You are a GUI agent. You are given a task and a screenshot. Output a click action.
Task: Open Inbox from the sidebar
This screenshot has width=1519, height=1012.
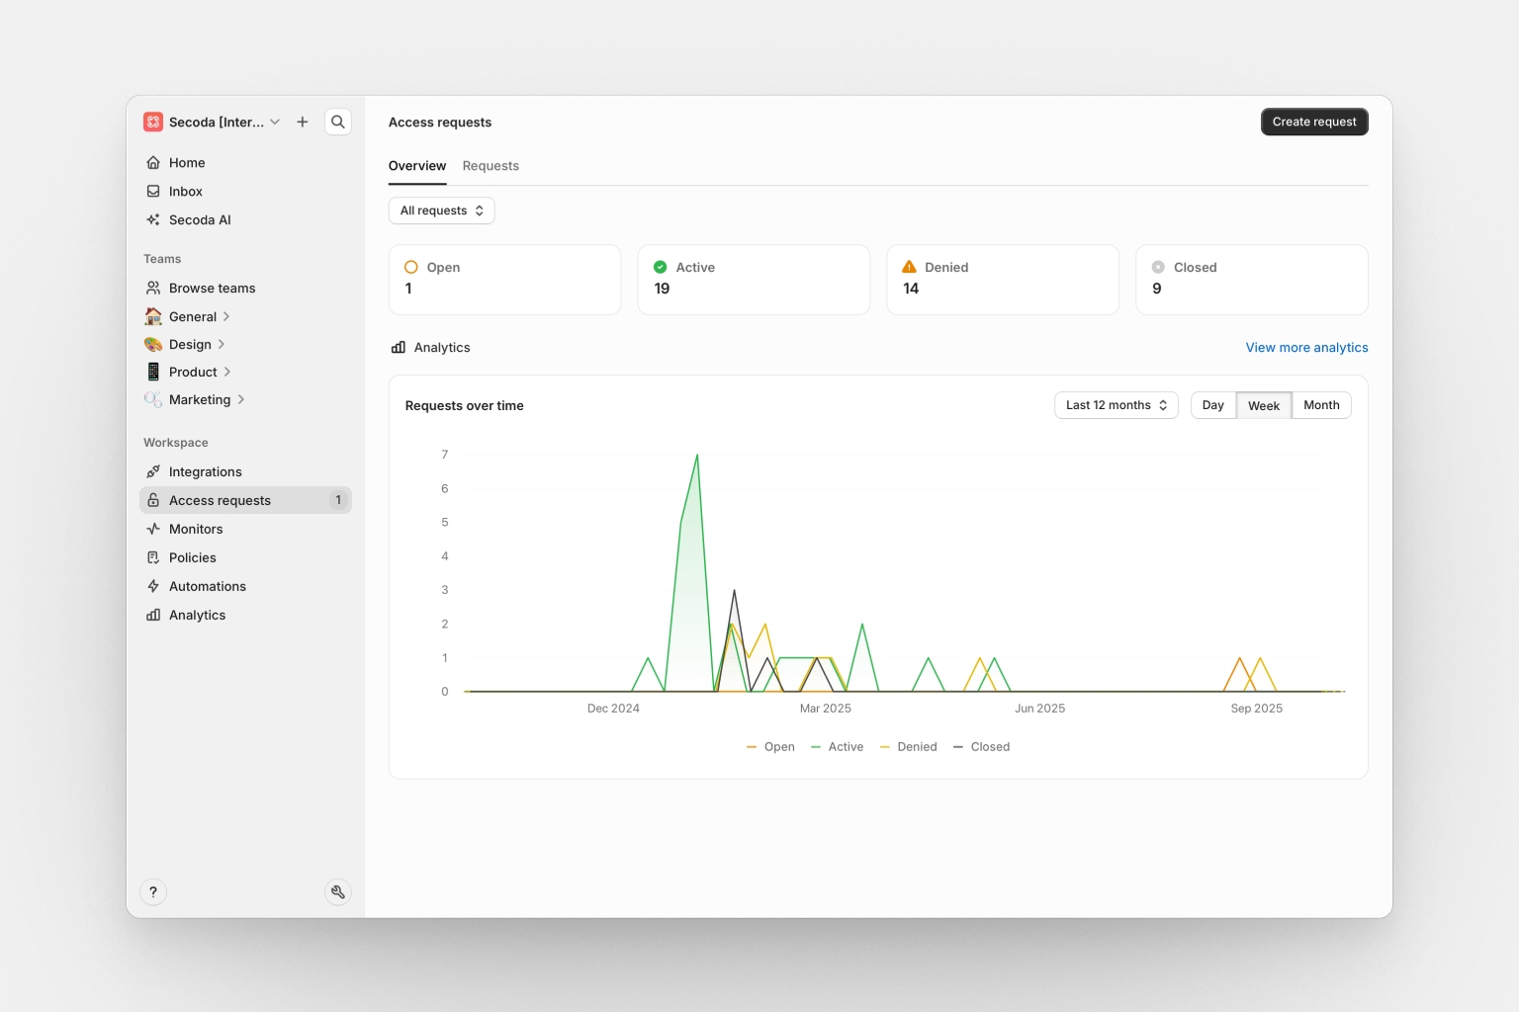coord(185,192)
